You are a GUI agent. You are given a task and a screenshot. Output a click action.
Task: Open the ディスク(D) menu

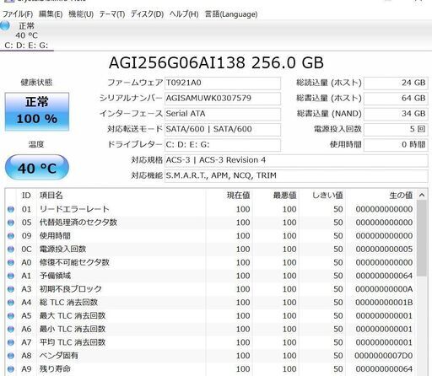147,14
